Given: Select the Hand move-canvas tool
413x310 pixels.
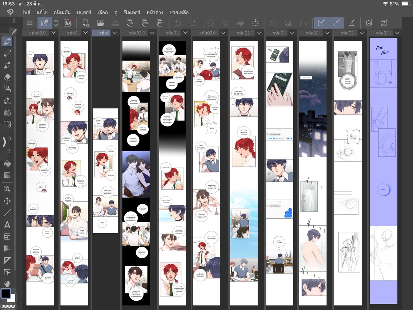Looking at the screenshot, I should [x=7, y=284].
